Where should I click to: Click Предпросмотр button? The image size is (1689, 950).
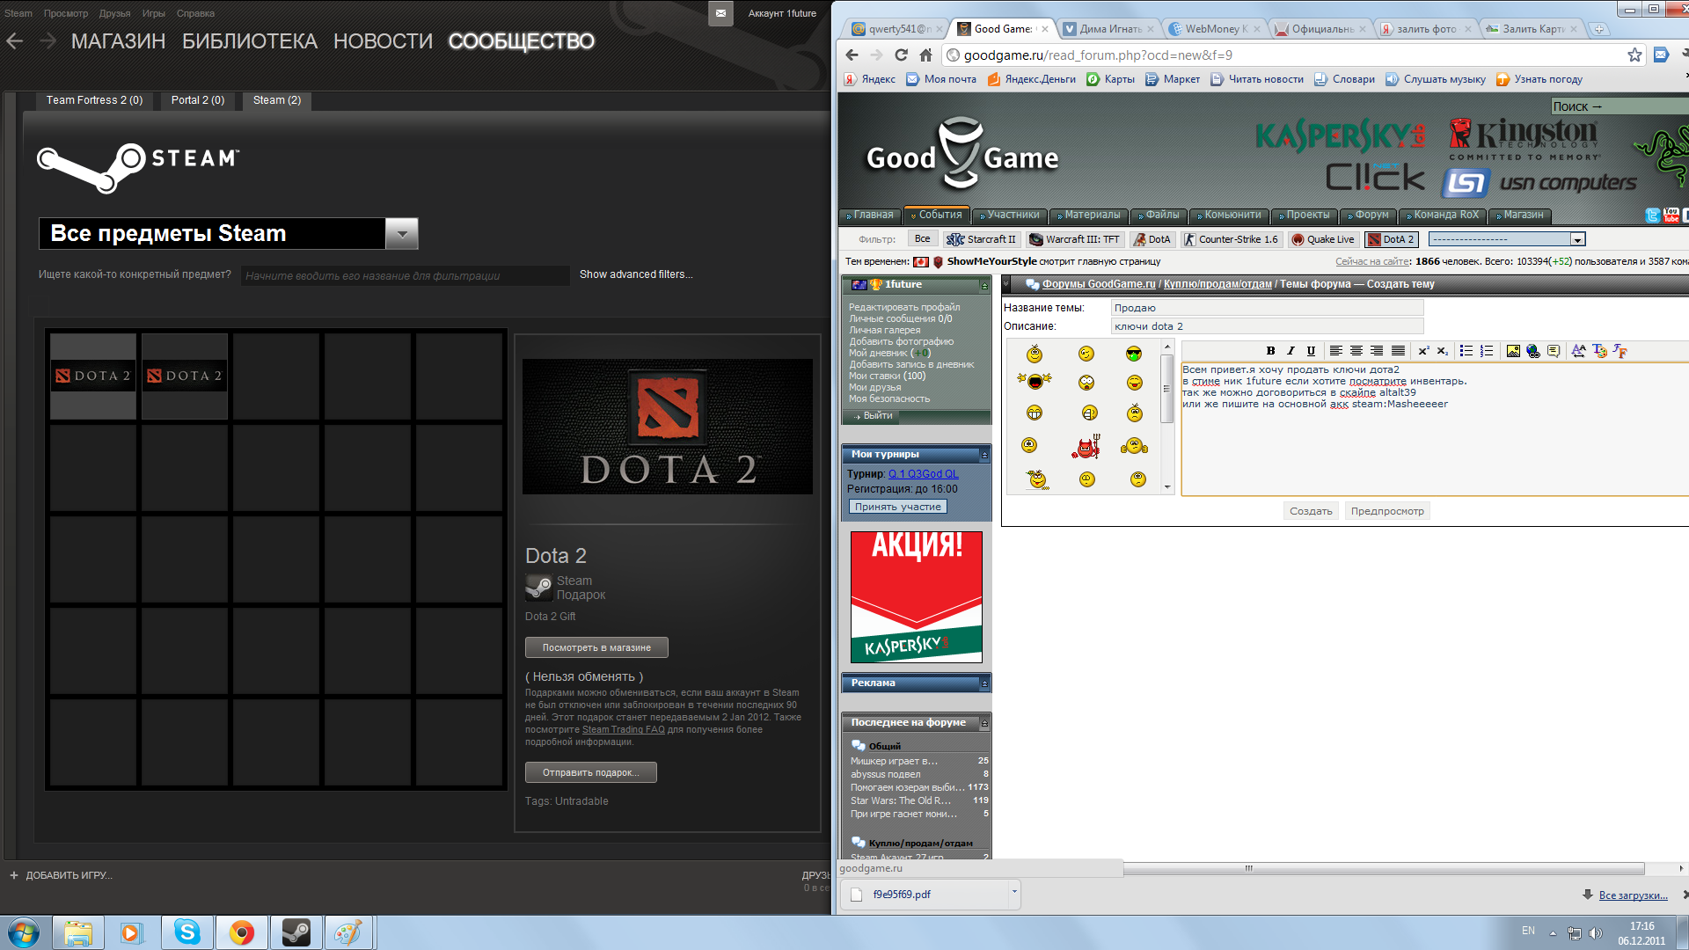[x=1387, y=511]
